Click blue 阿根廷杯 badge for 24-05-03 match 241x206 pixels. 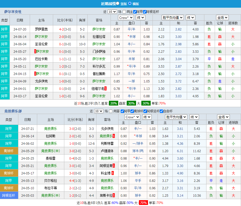[x=9, y=195]
